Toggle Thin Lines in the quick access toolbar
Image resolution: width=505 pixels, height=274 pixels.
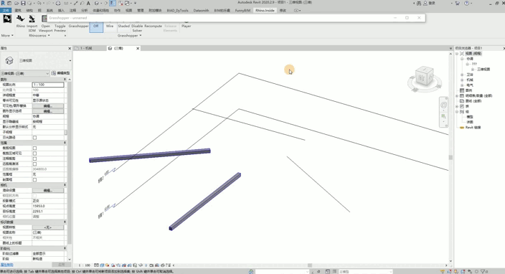(113, 3)
